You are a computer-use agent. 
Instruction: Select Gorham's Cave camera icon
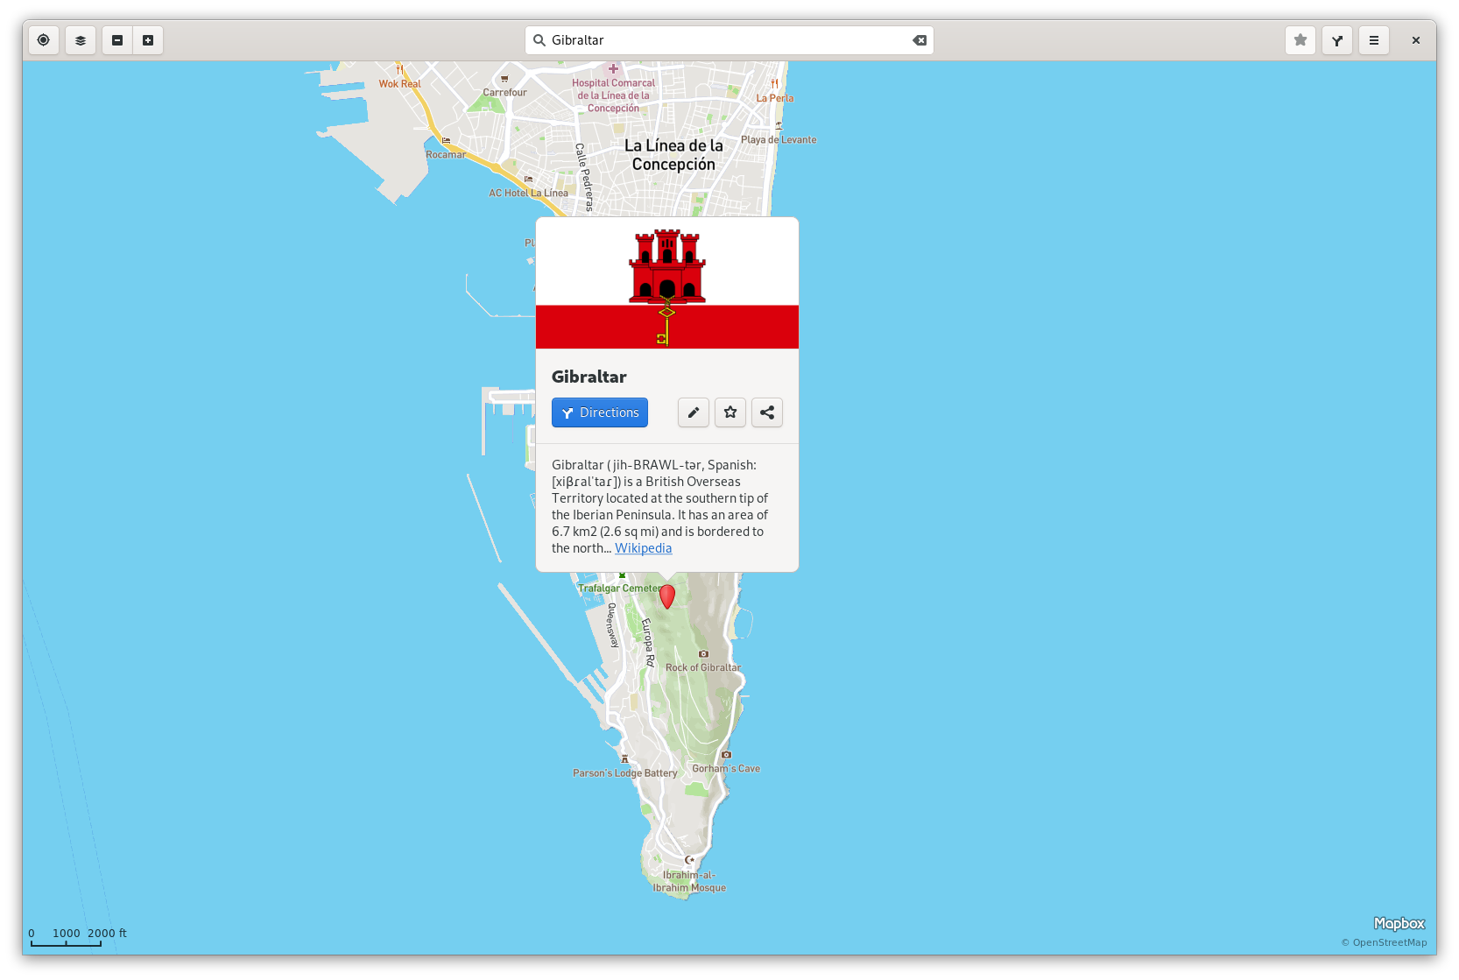(x=726, y=755)
